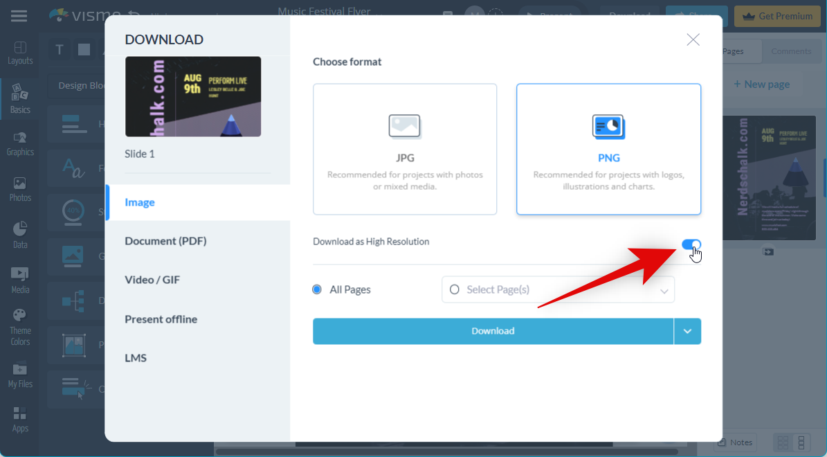Open the Photos sidebar panel
The width and height of the screenshot is (827, 457).
point(20,190)
